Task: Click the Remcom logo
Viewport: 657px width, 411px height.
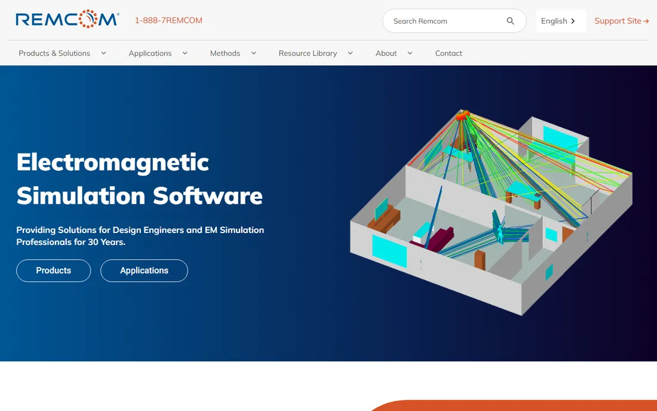Action: click(67, 19)
